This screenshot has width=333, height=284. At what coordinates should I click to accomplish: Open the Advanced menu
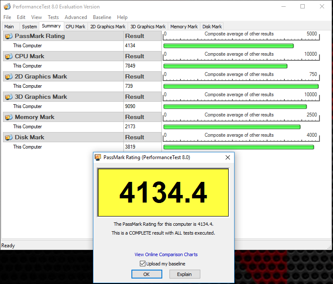click(x=76, y=17)
